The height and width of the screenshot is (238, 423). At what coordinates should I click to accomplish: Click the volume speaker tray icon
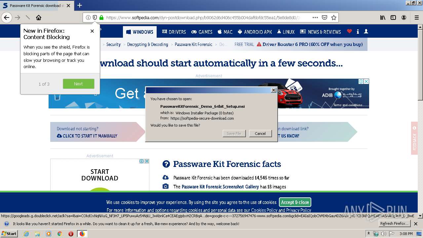384,234
